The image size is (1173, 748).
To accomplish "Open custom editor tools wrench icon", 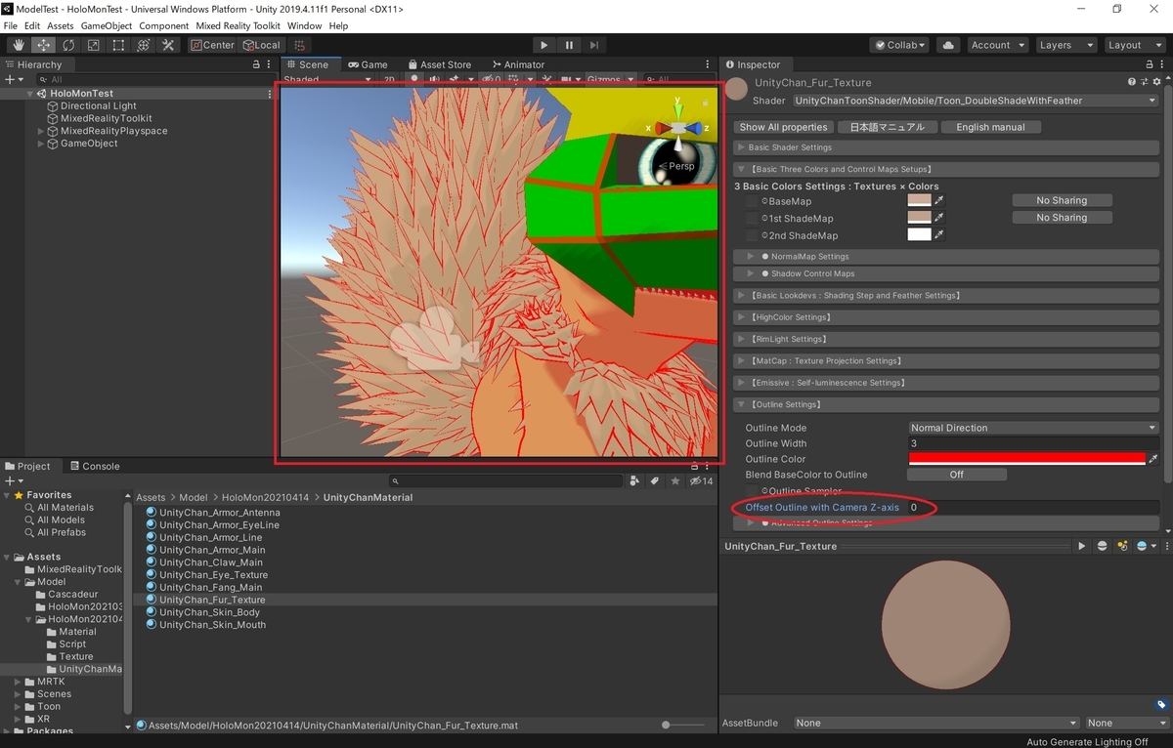I will [x=168, y=45].
